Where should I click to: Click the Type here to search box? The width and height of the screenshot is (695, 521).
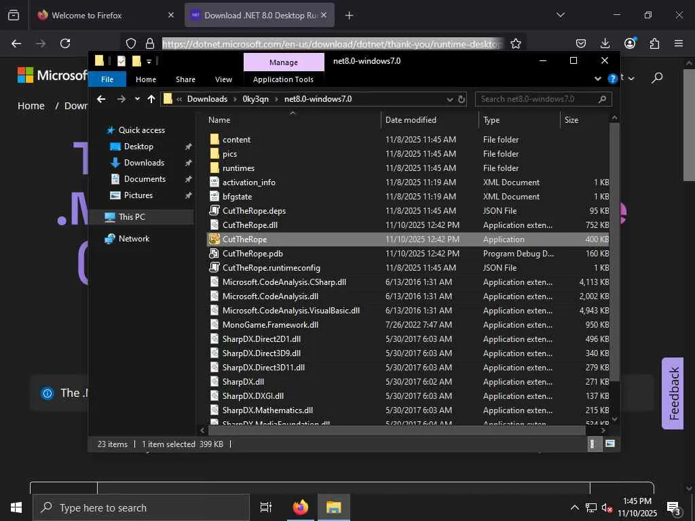[x=141, y=507]
